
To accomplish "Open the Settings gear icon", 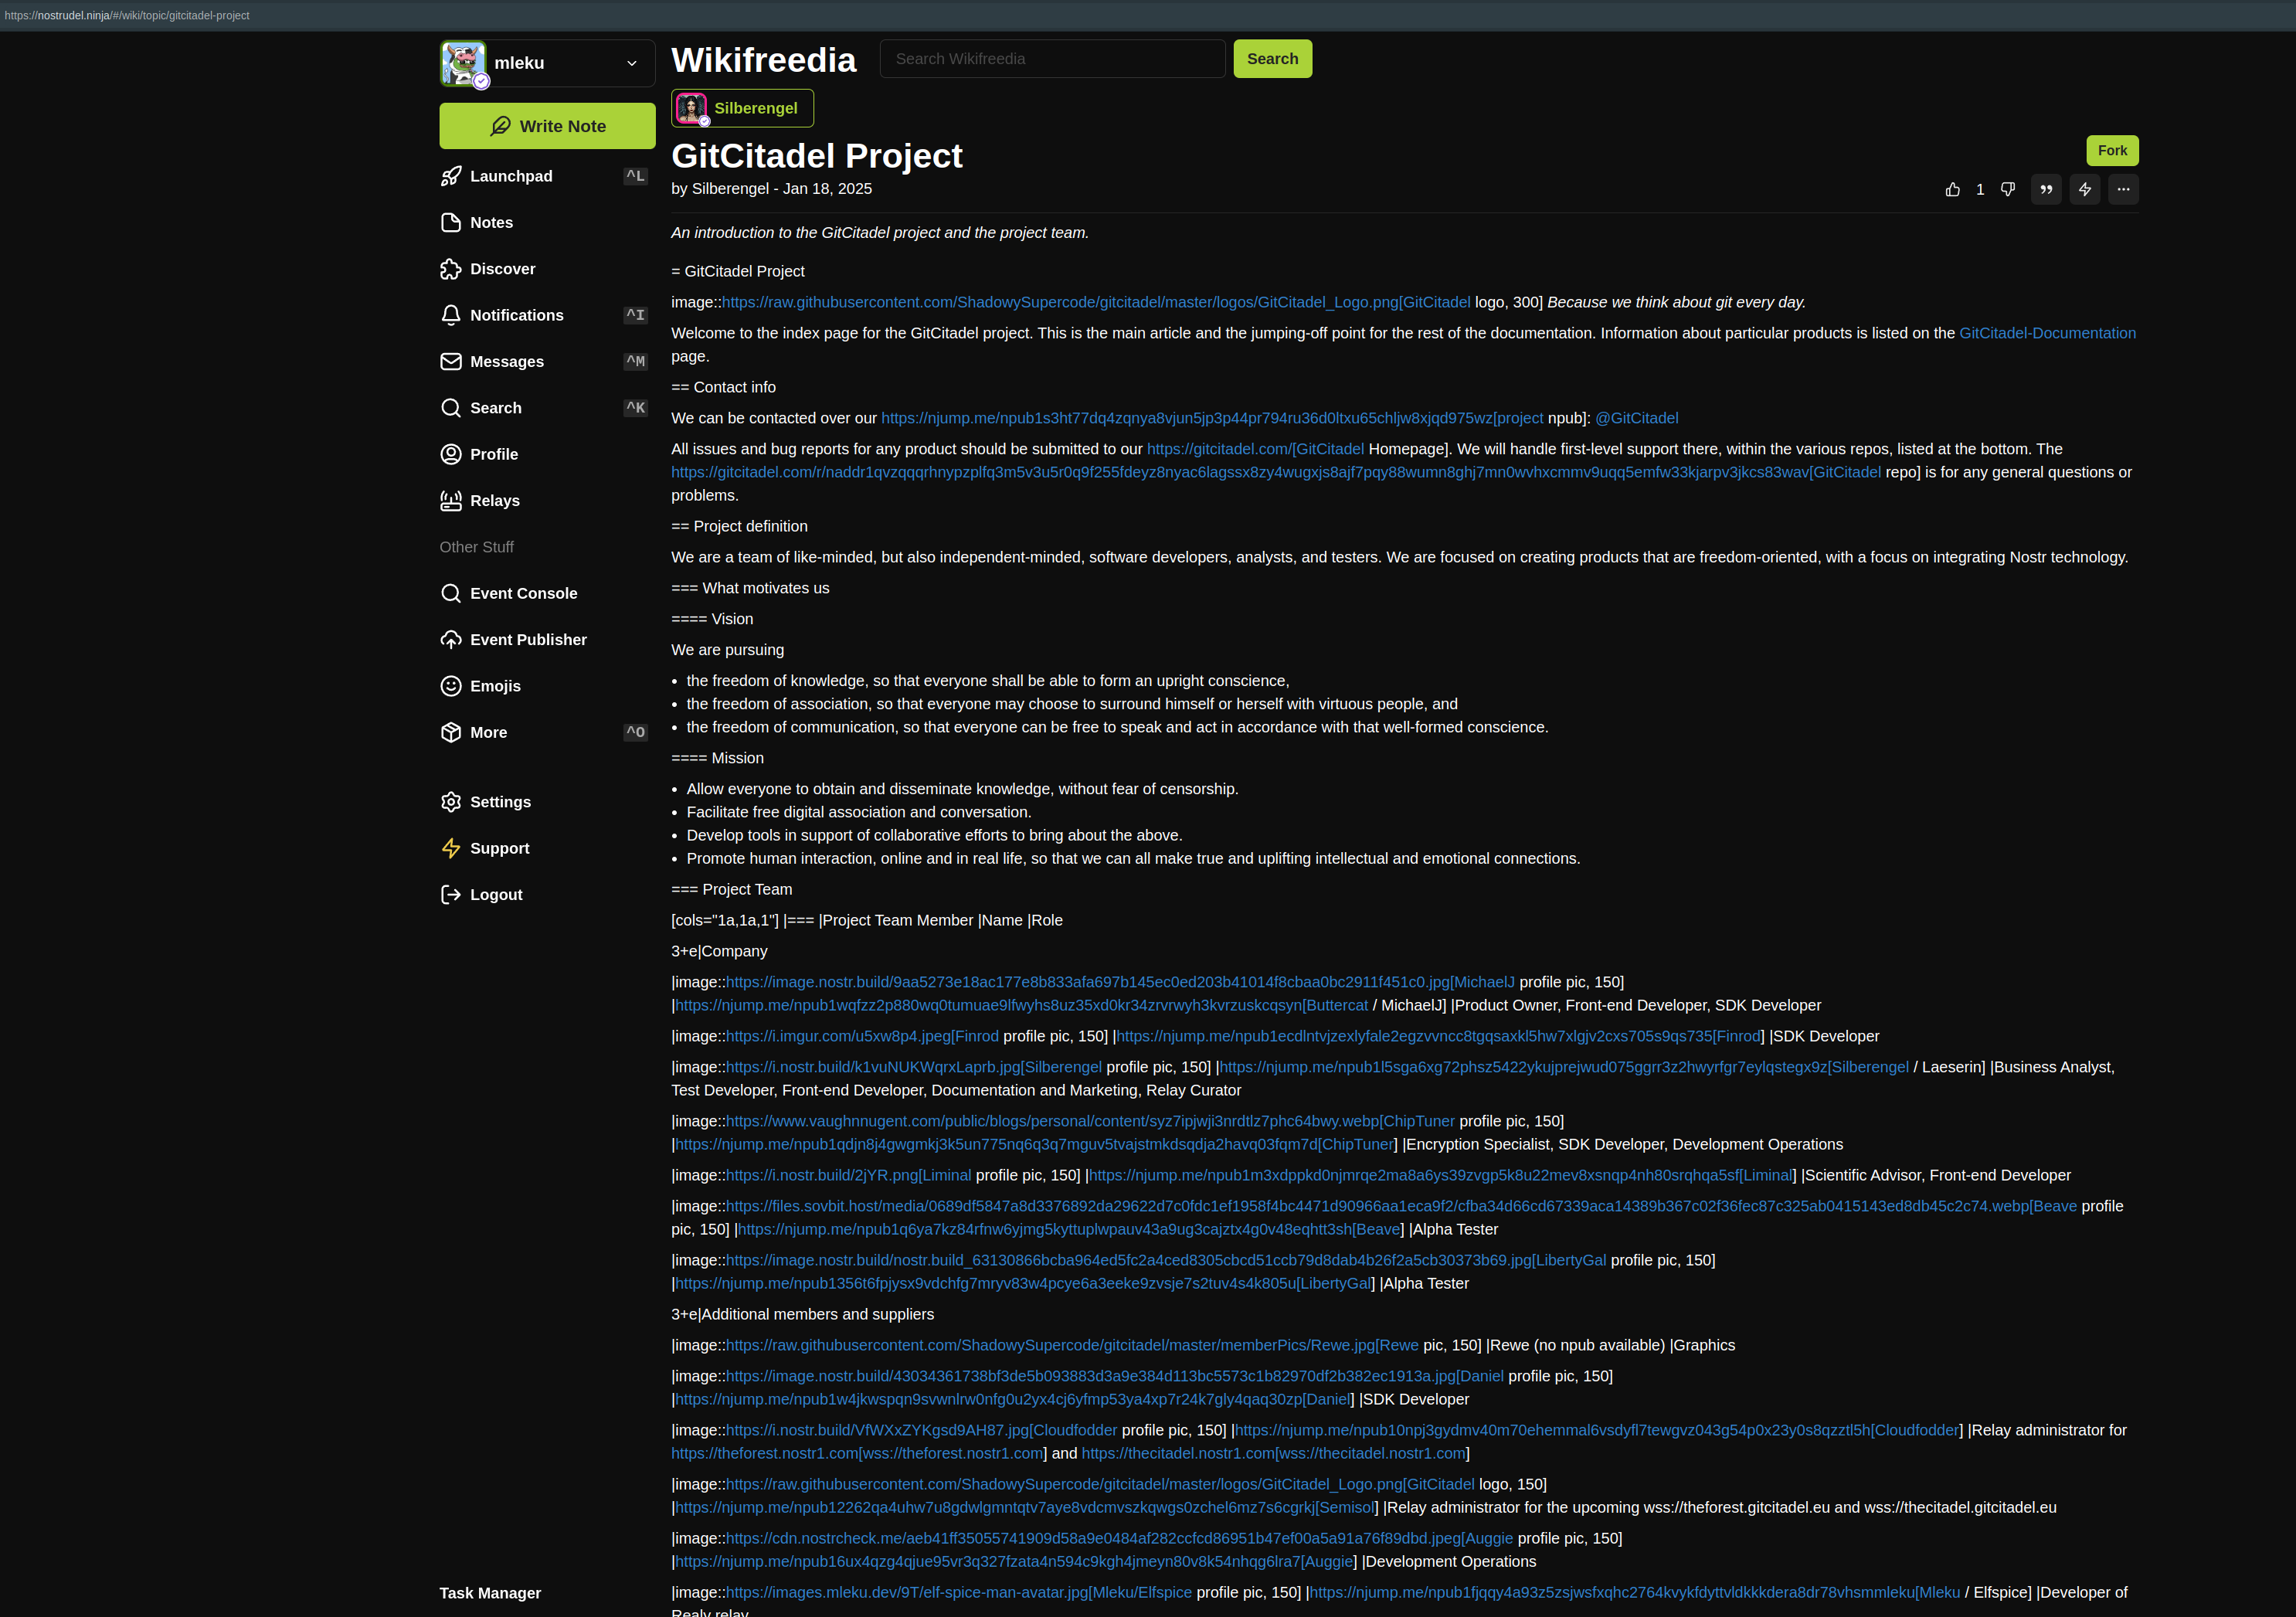I will coord(451,802).
